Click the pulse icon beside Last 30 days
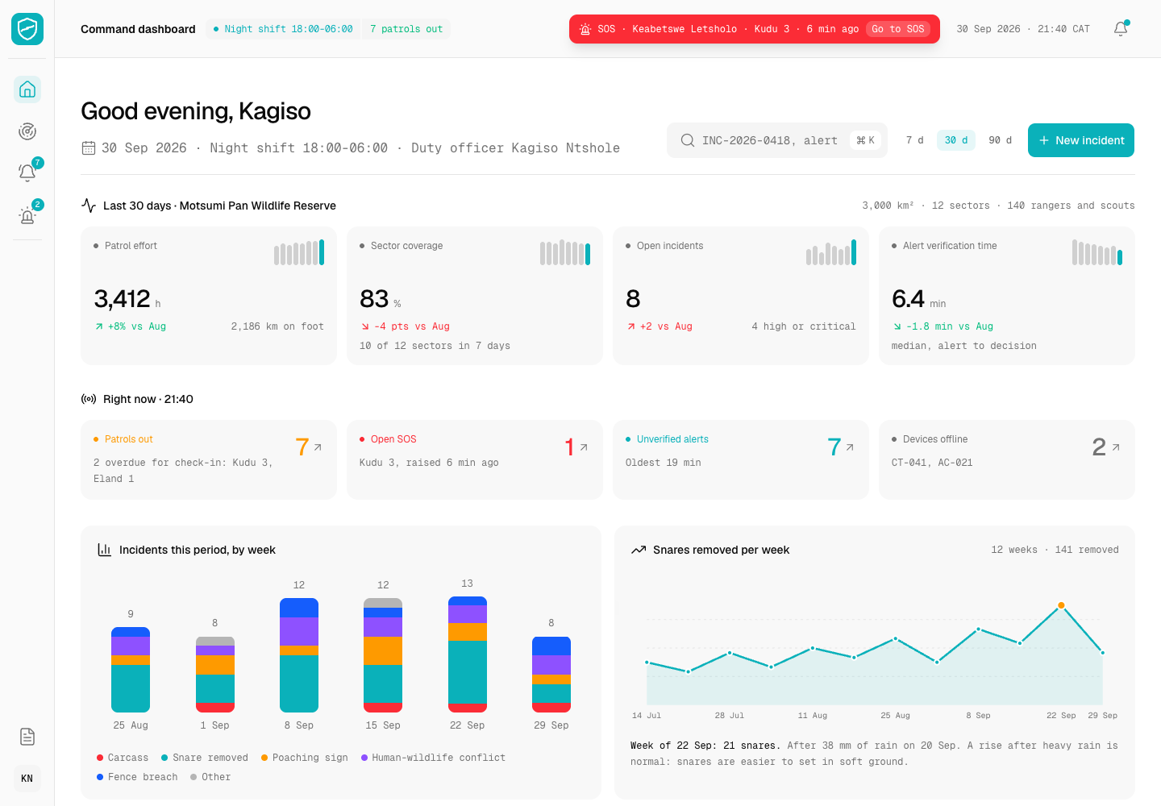1161x806 pixels. [x=89, y=206]
